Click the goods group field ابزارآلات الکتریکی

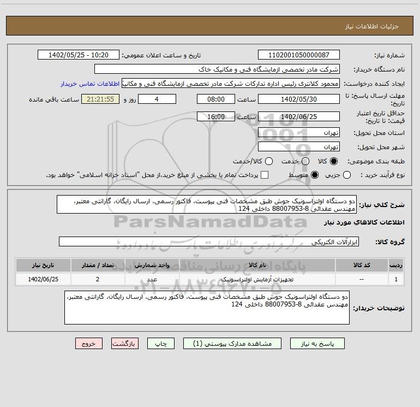click(209, 241)
